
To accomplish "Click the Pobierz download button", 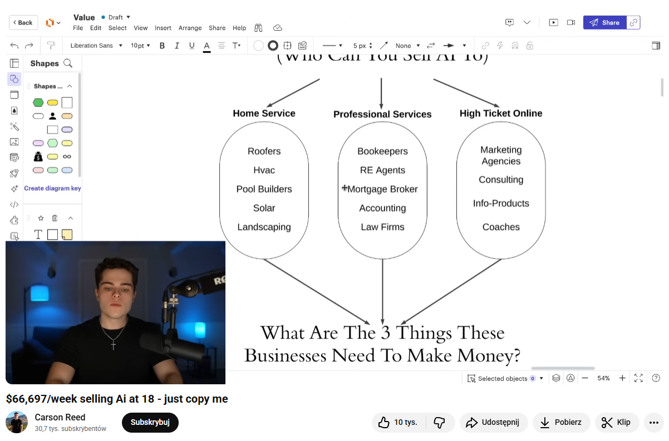I will (561, 422).
